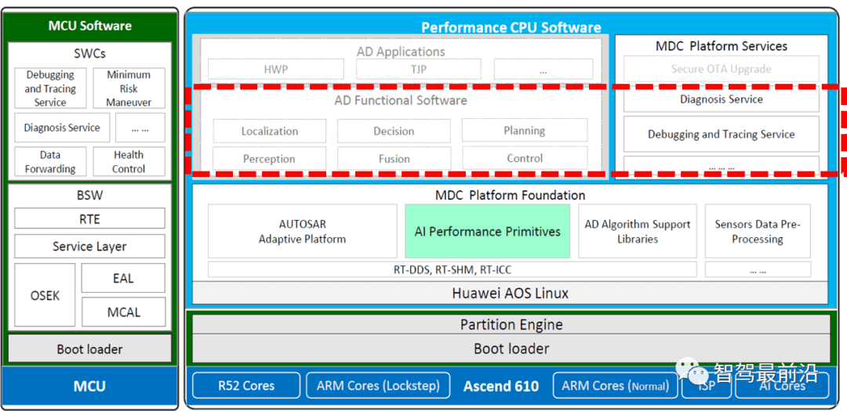Select the Ascend 610 label

(x=500, y=386)
